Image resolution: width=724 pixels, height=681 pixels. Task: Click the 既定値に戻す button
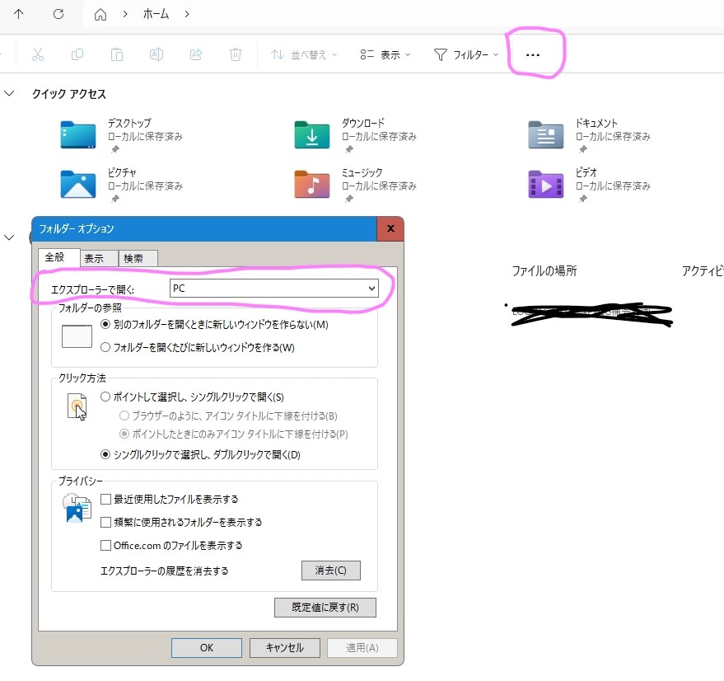pyautogui.click(x=325, y=608)
